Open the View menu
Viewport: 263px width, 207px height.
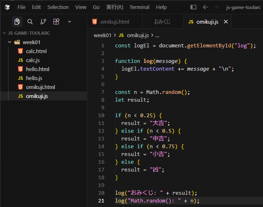(81, 7)
